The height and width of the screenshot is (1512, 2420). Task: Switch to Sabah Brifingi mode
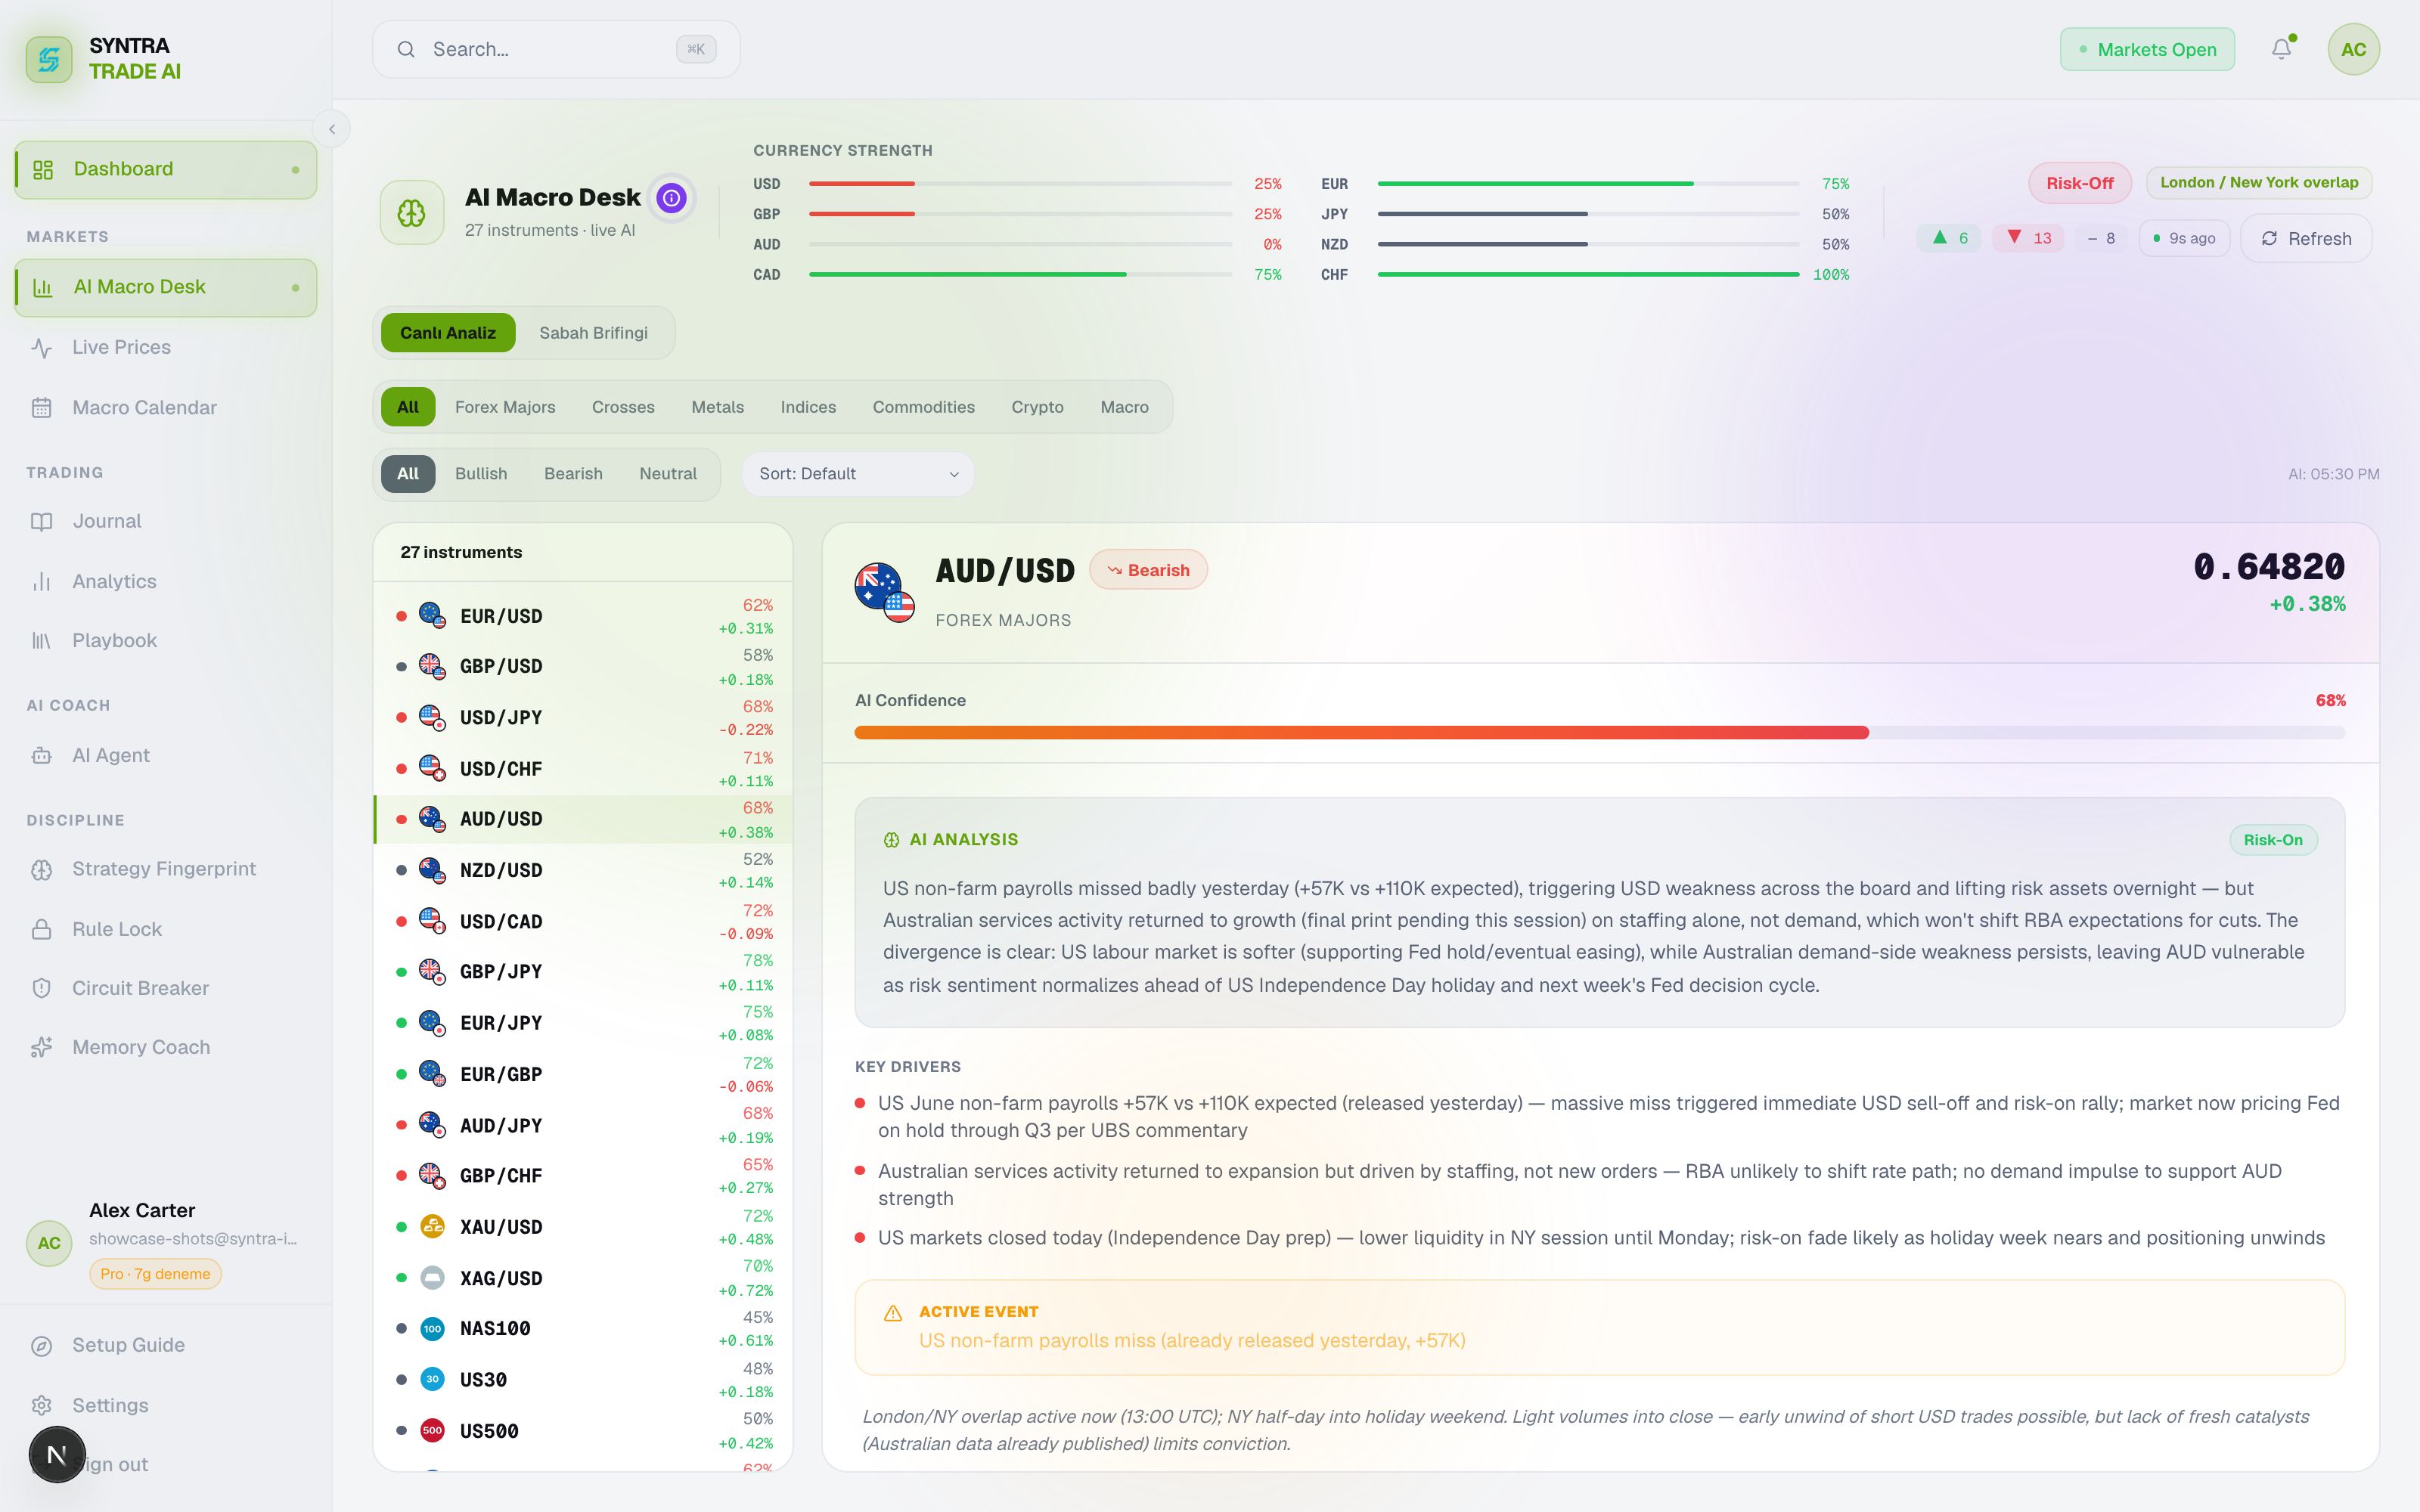594,333
